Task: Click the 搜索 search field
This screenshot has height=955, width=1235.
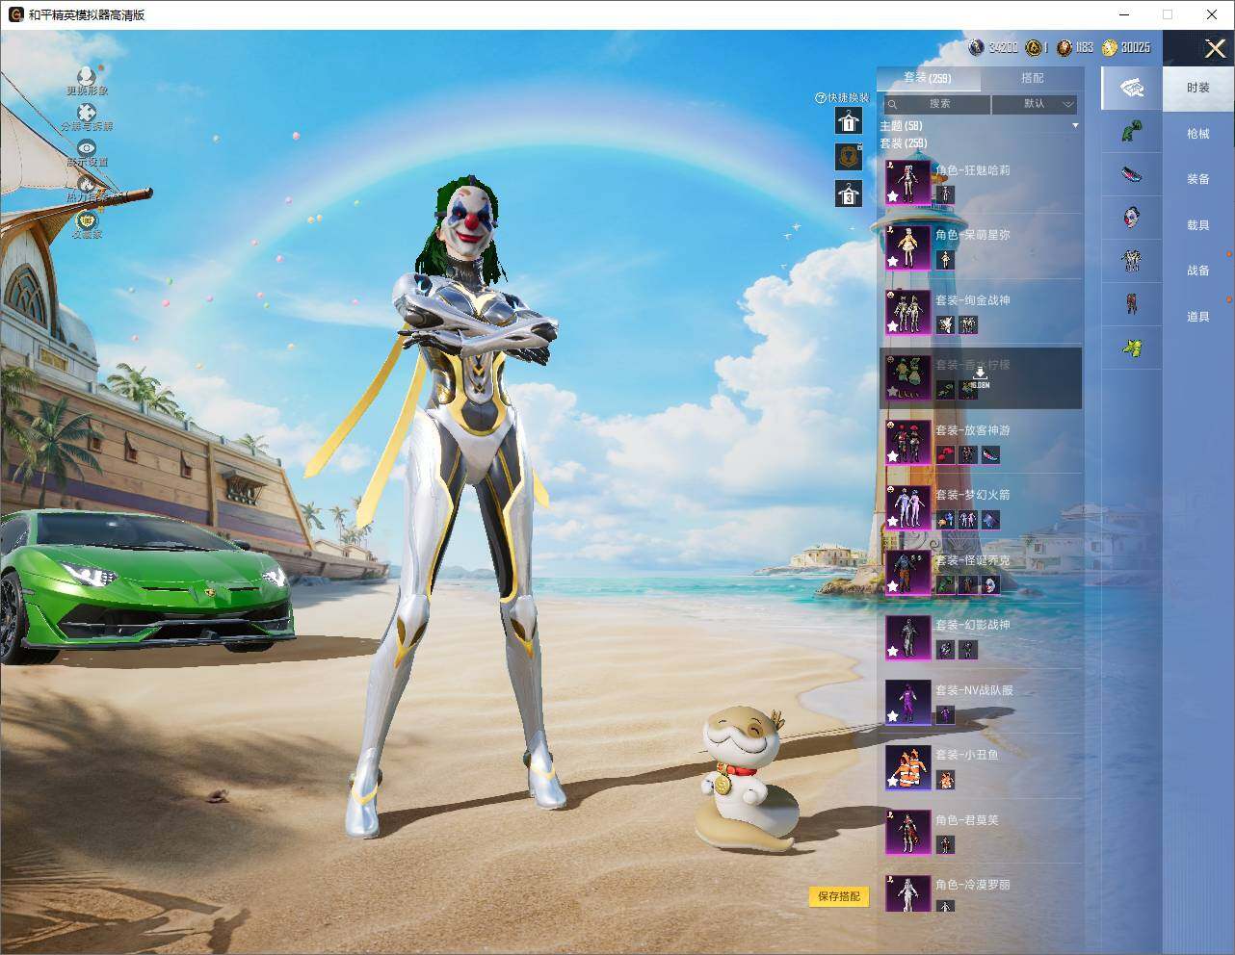Action: (936, 104)
